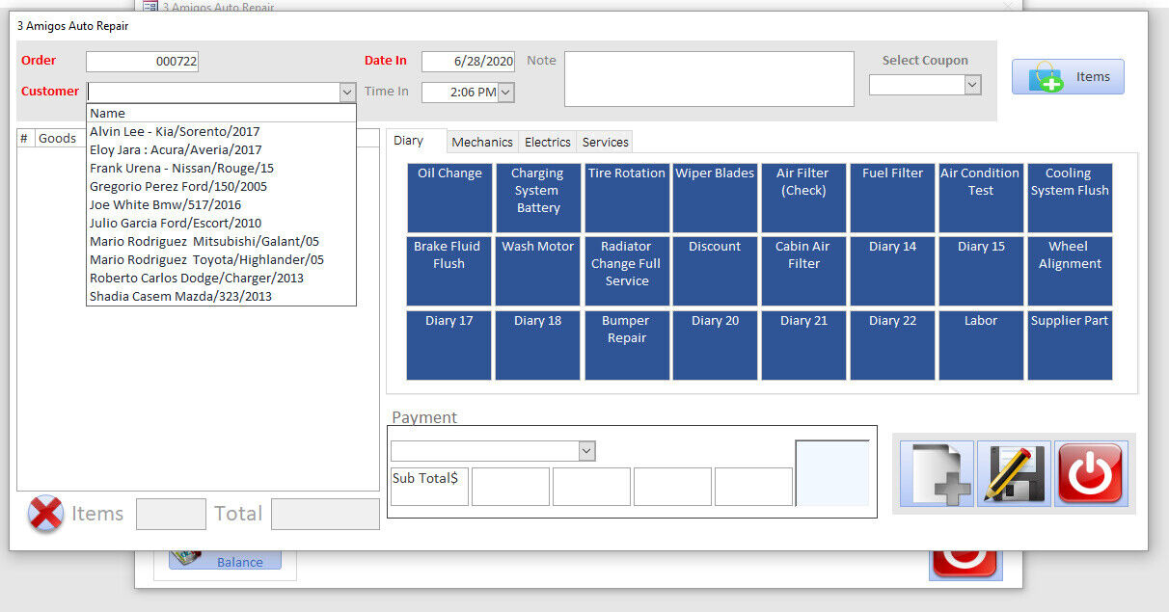Screen dimensions: 1169x612
Task: Click the red X delete items icon
Action: pos(45,514)
